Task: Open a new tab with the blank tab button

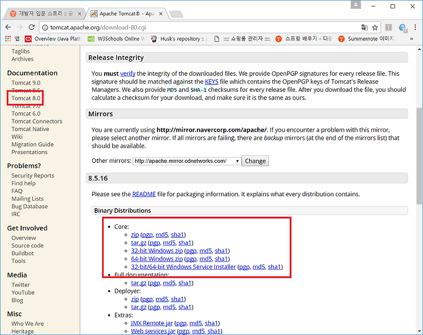Action: [x=176, y=14]
